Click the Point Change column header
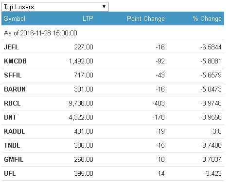This screenshot has width=230, height=183. coord(146,18)
